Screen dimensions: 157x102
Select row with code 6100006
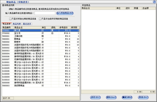41,71
